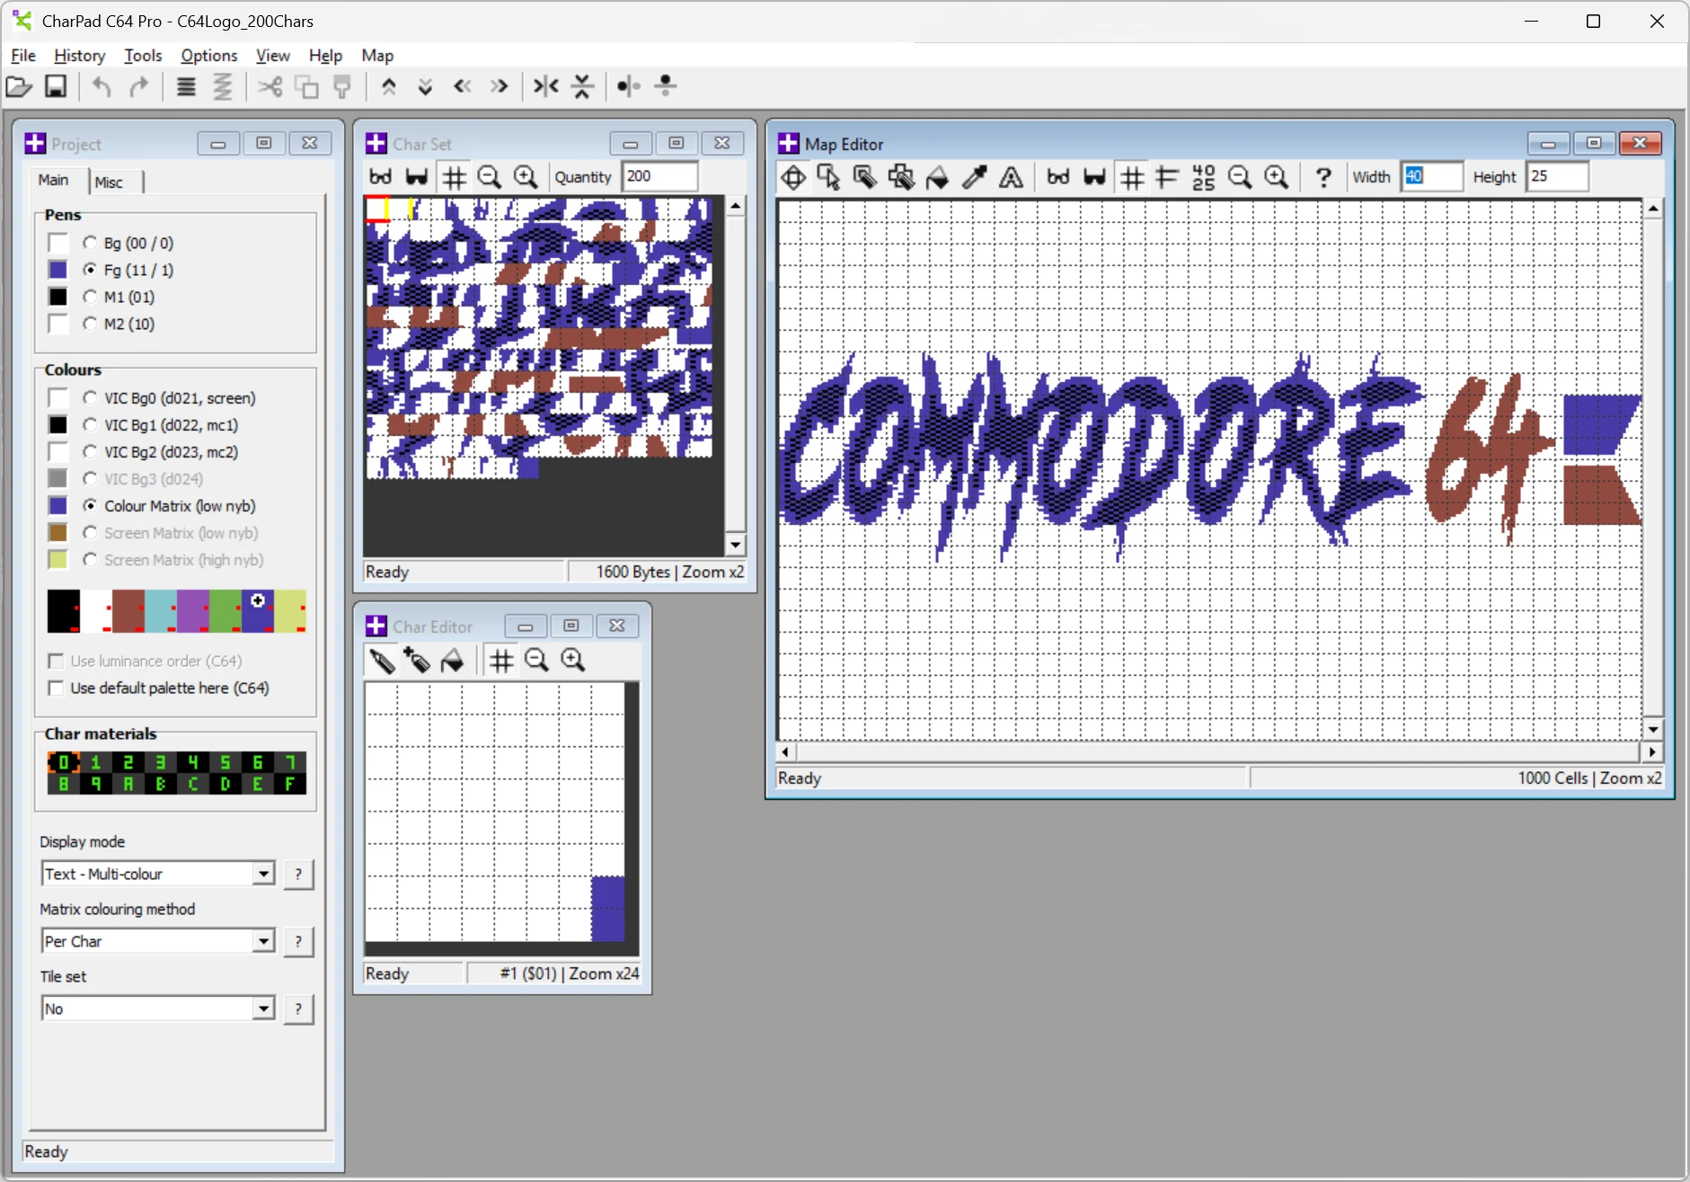Screen dimensions: 1690x1182
Task: Click the Save project icon in main toolbar
Action: click(56, 86)
